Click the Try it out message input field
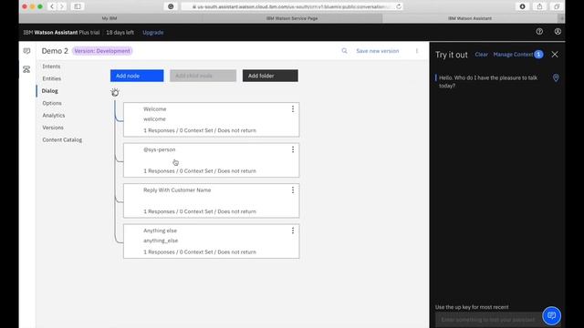Image resolution: width=584 pixels, height=328 pixels. coord(488,320)
